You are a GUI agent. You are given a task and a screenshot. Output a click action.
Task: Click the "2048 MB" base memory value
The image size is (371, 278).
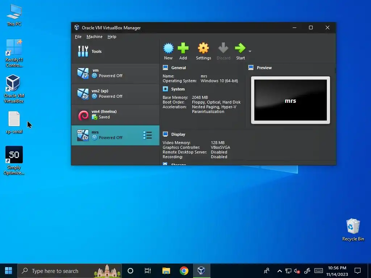tap(200, 97)
